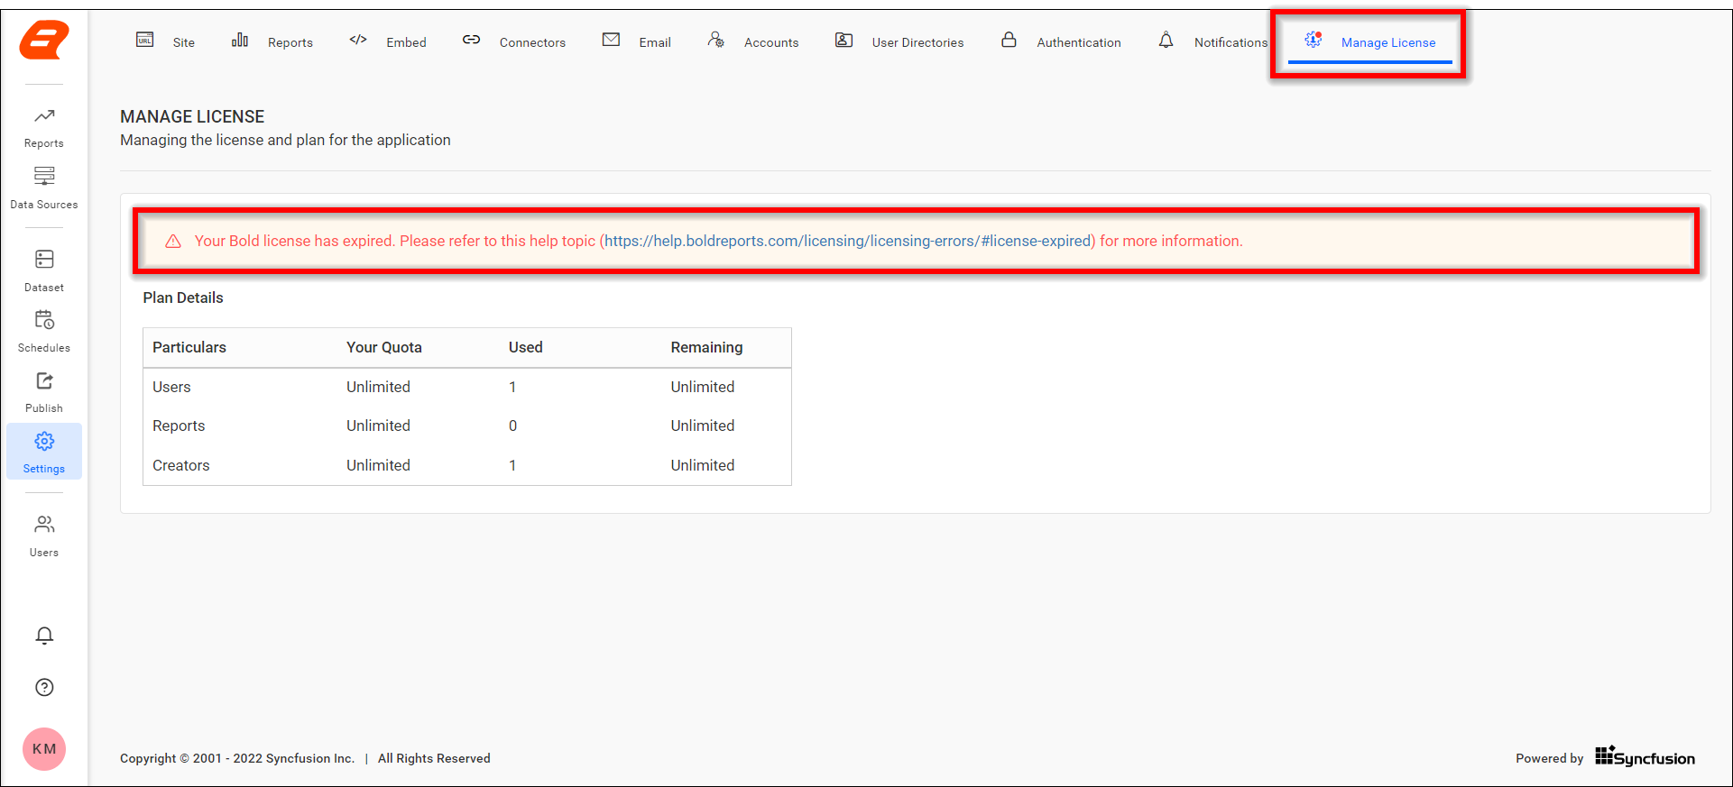
Task: Click the Syncfusion logo in footer
Action: (1645, 757)
